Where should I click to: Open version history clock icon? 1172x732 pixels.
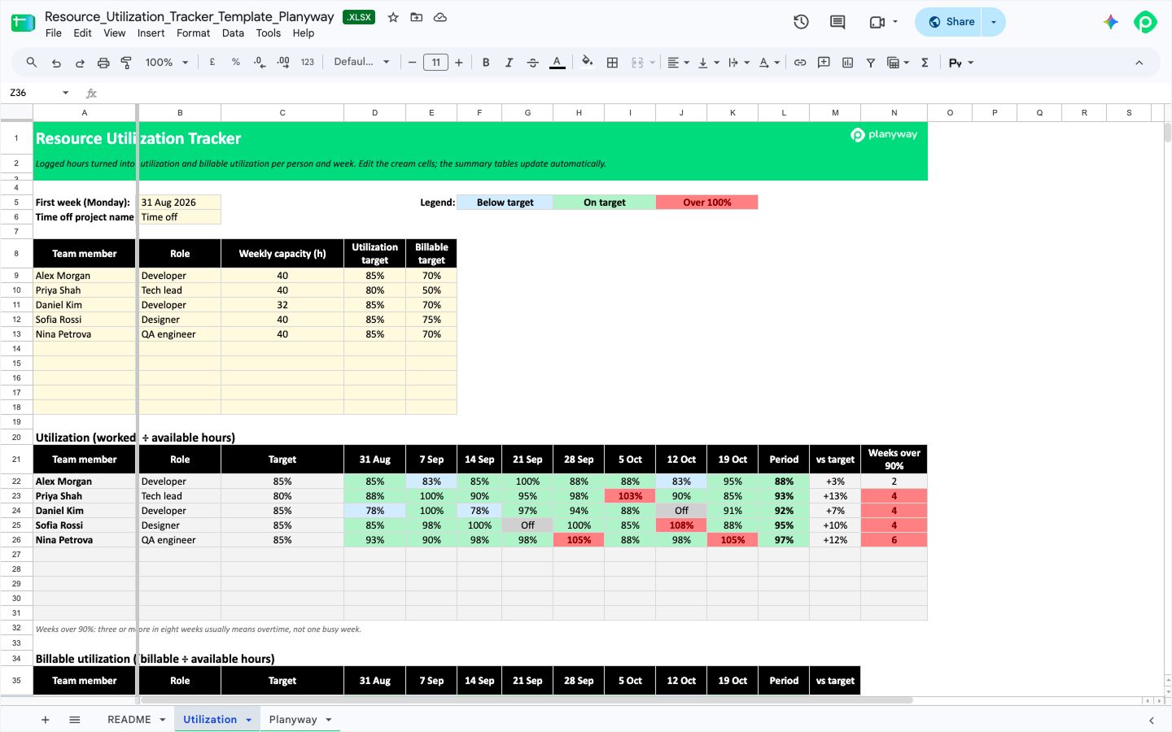click(801, 22)
